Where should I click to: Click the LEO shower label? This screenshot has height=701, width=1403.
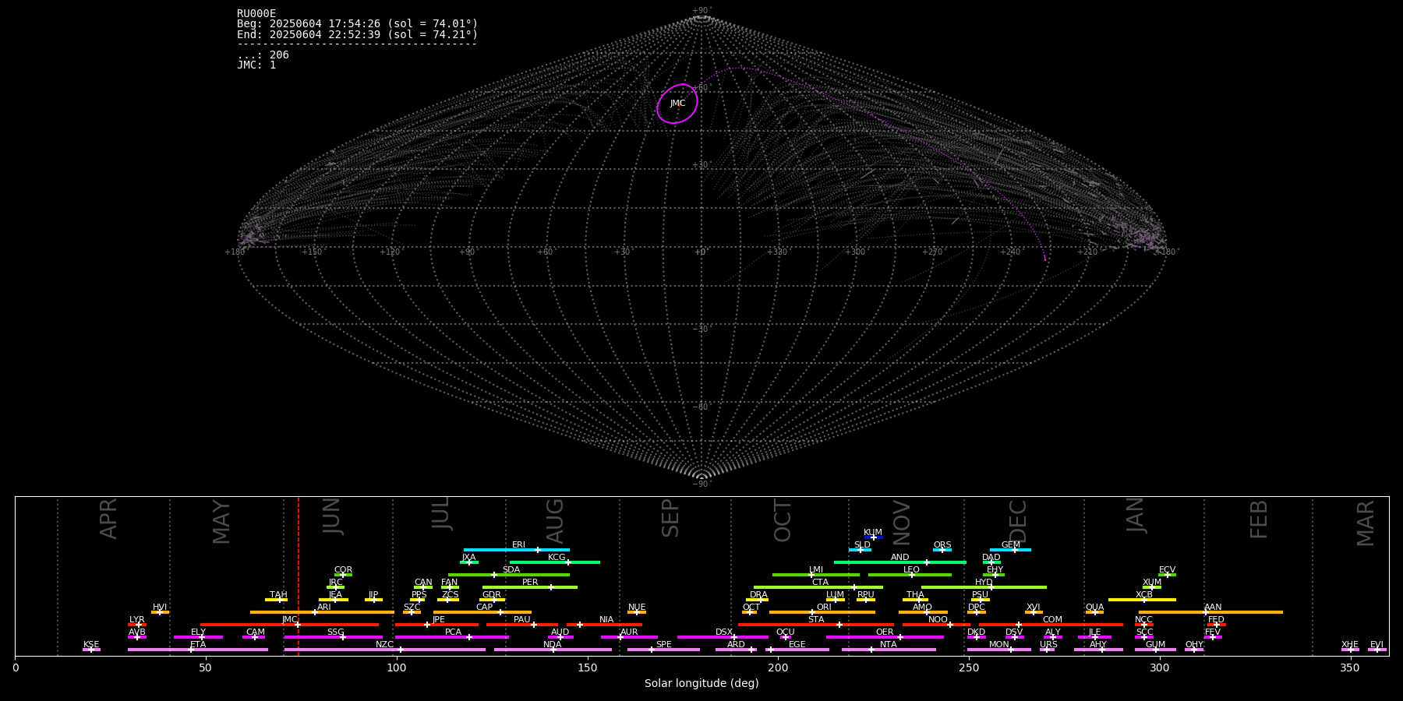point(911,570)
